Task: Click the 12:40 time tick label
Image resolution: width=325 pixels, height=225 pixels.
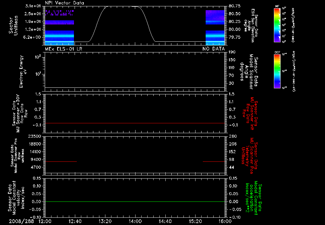Action: tap(75, 221)
